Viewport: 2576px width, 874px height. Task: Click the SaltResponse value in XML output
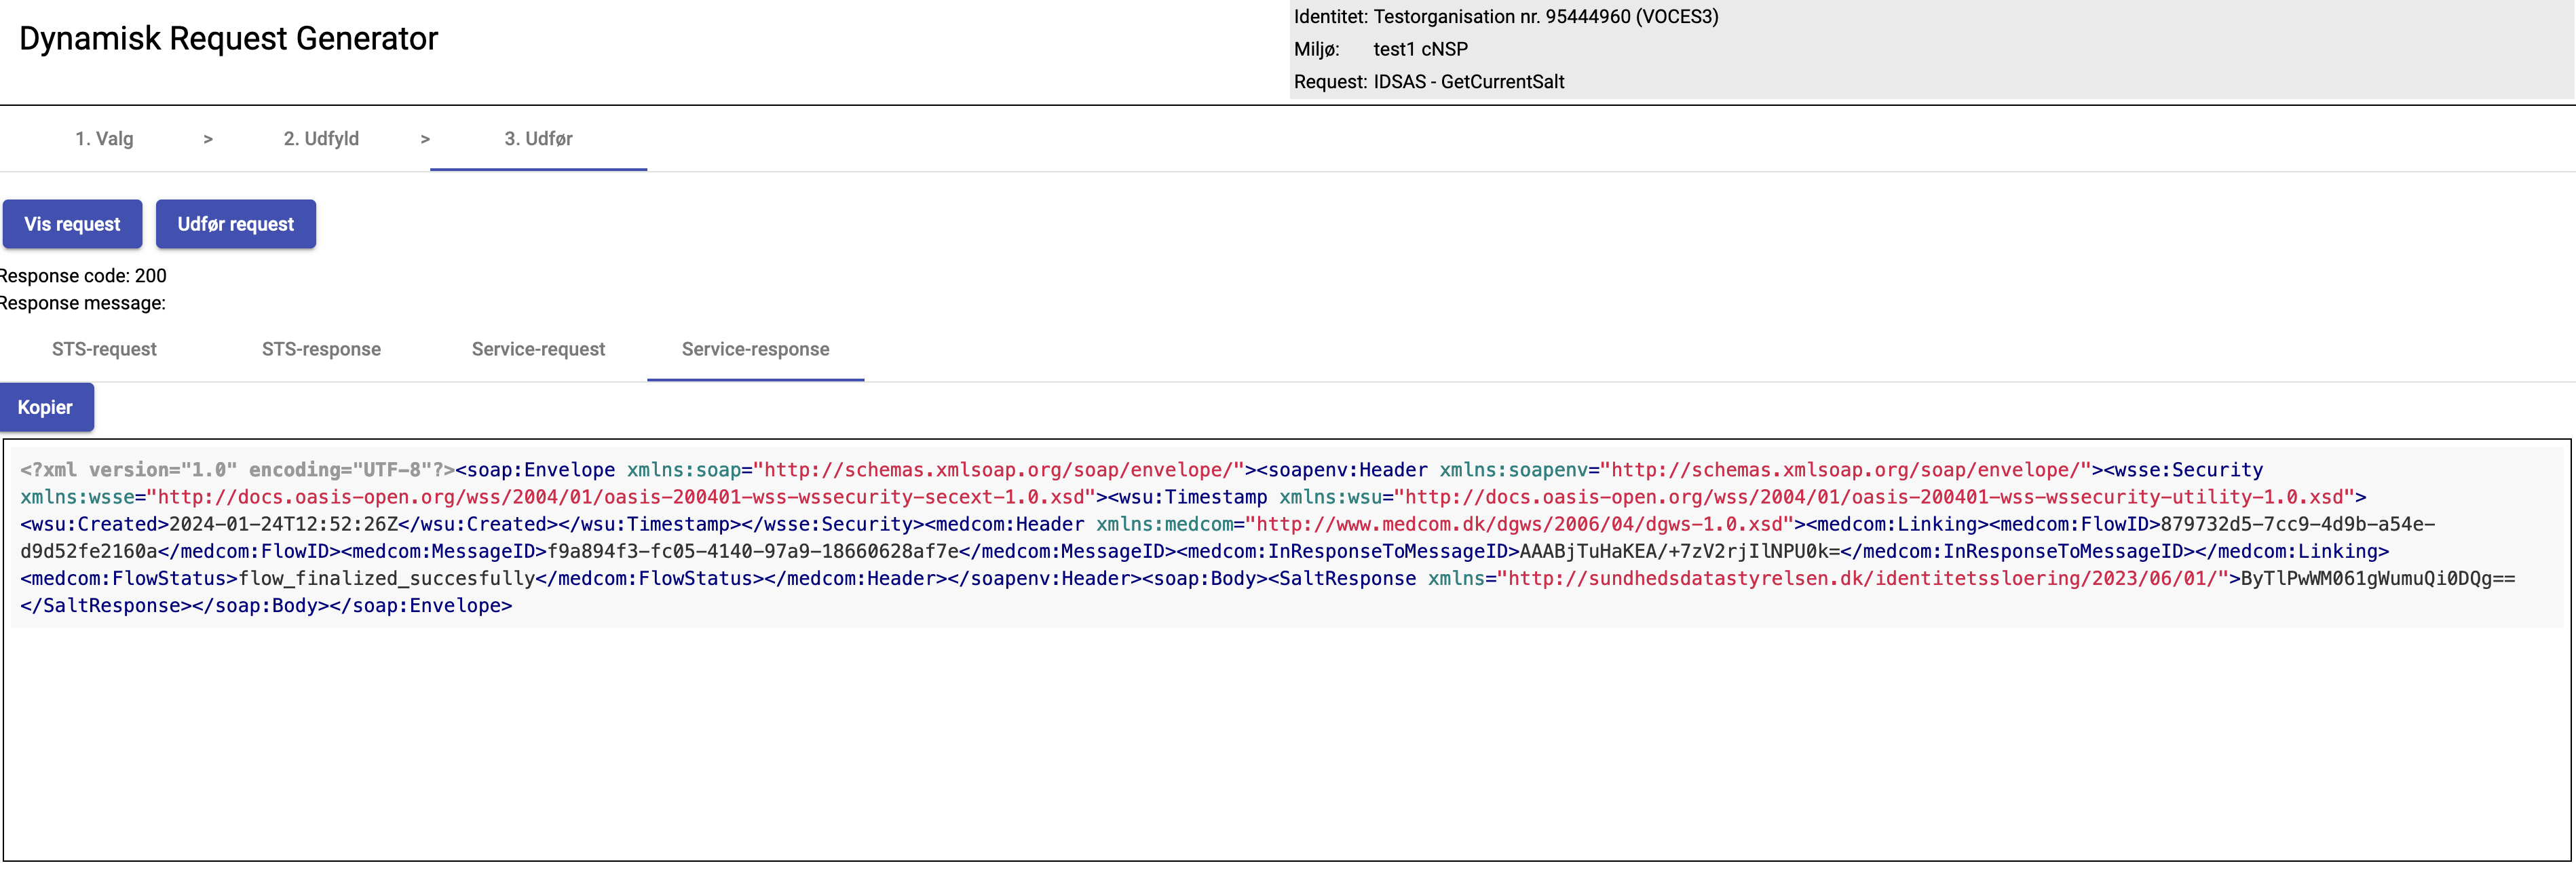[x=2376, y=578]
